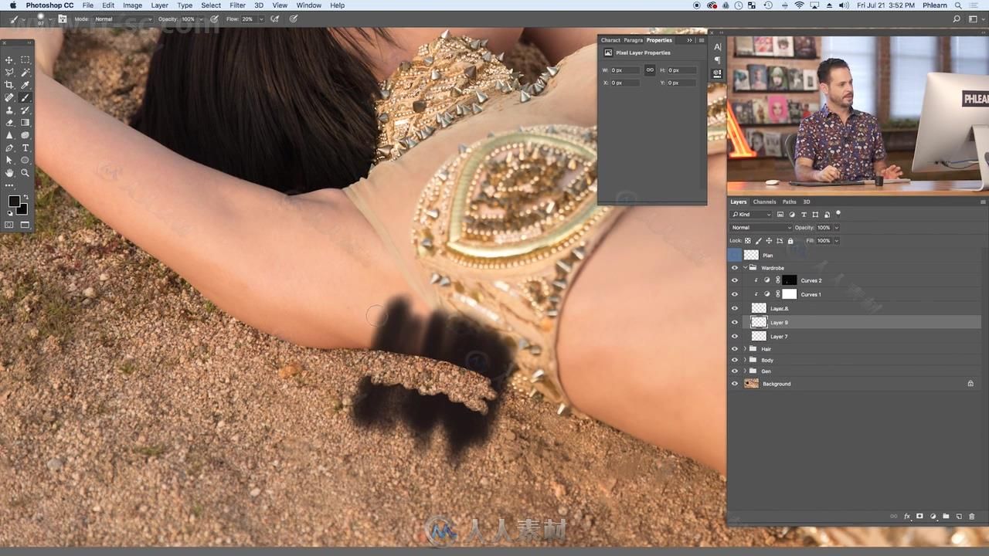Open the layer blend mode dropdown
Image resolution: width=989 pixels, height=556 pixels.
coord(761,228)
